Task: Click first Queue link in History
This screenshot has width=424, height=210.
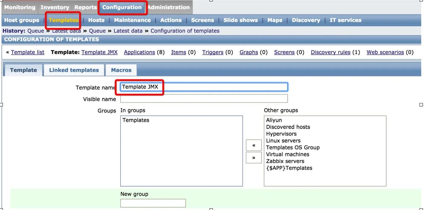Action: pos(36,31)
